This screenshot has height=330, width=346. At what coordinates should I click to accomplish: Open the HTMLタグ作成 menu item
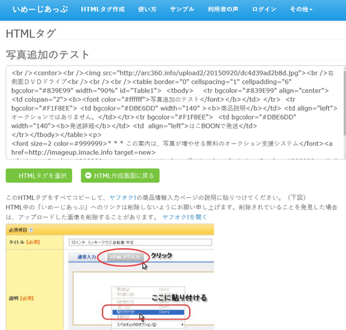[x=102, y=10]
